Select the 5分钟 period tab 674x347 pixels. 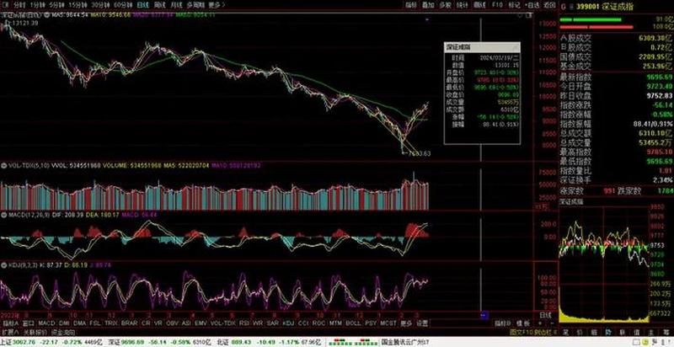[x=56, y=5]
